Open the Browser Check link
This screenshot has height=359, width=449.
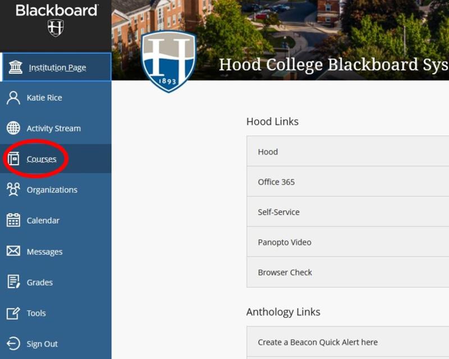click(347, 272)
